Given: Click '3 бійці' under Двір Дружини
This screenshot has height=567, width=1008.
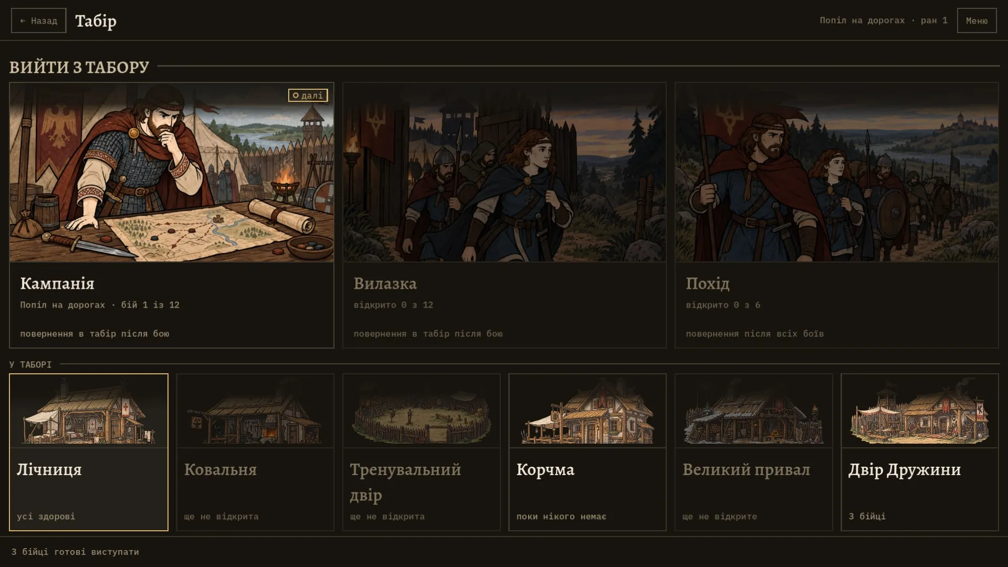Looking at the screenshot, I should [867, 517].
